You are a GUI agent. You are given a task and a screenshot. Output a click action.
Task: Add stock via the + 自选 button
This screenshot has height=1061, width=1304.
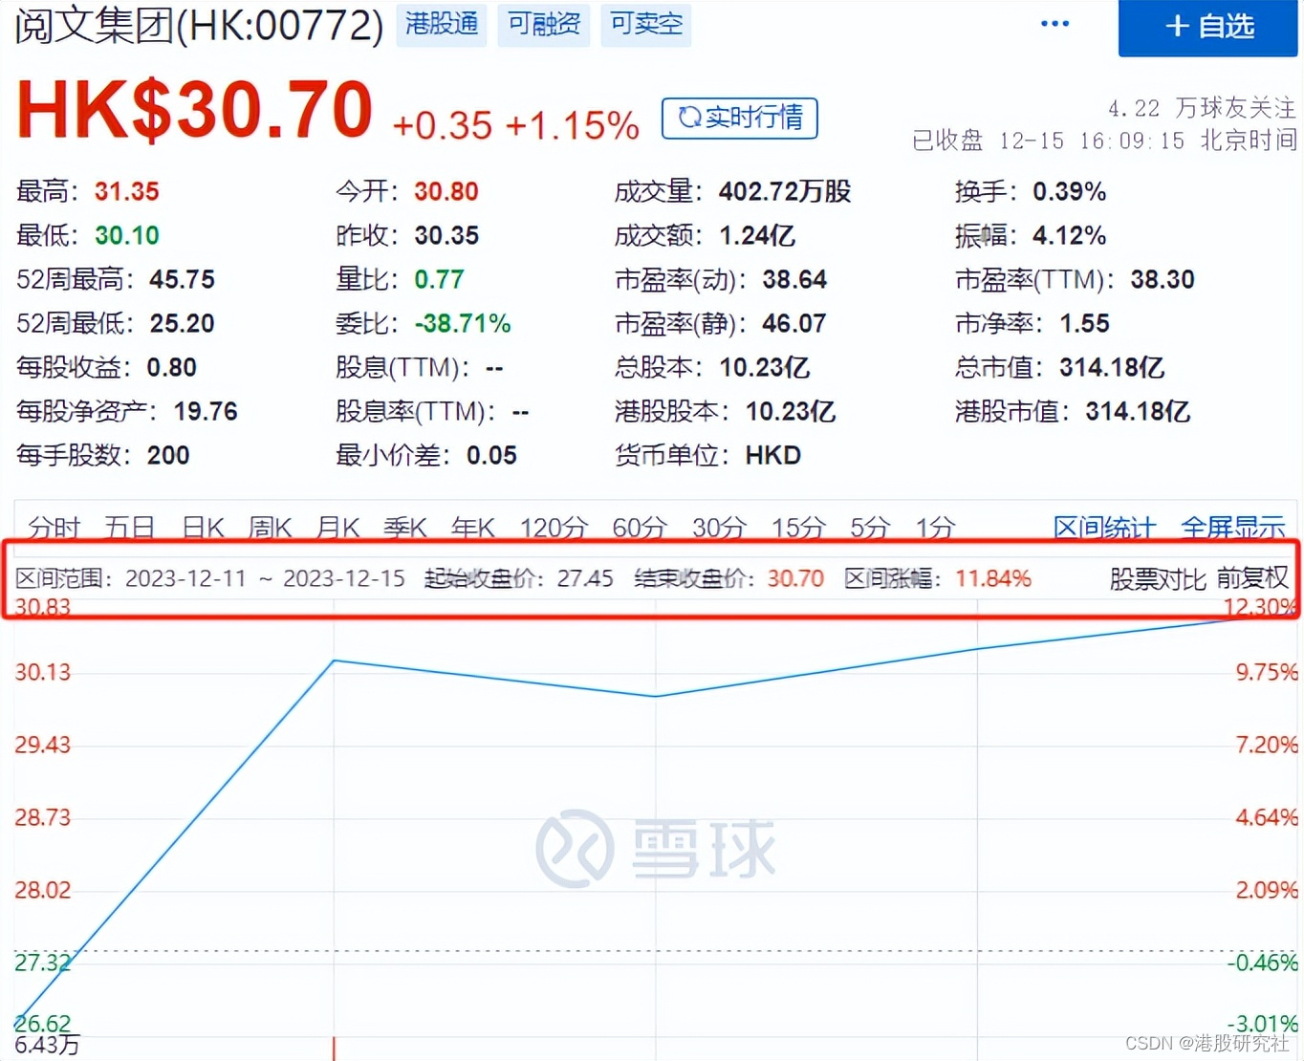coord(1208,27)
